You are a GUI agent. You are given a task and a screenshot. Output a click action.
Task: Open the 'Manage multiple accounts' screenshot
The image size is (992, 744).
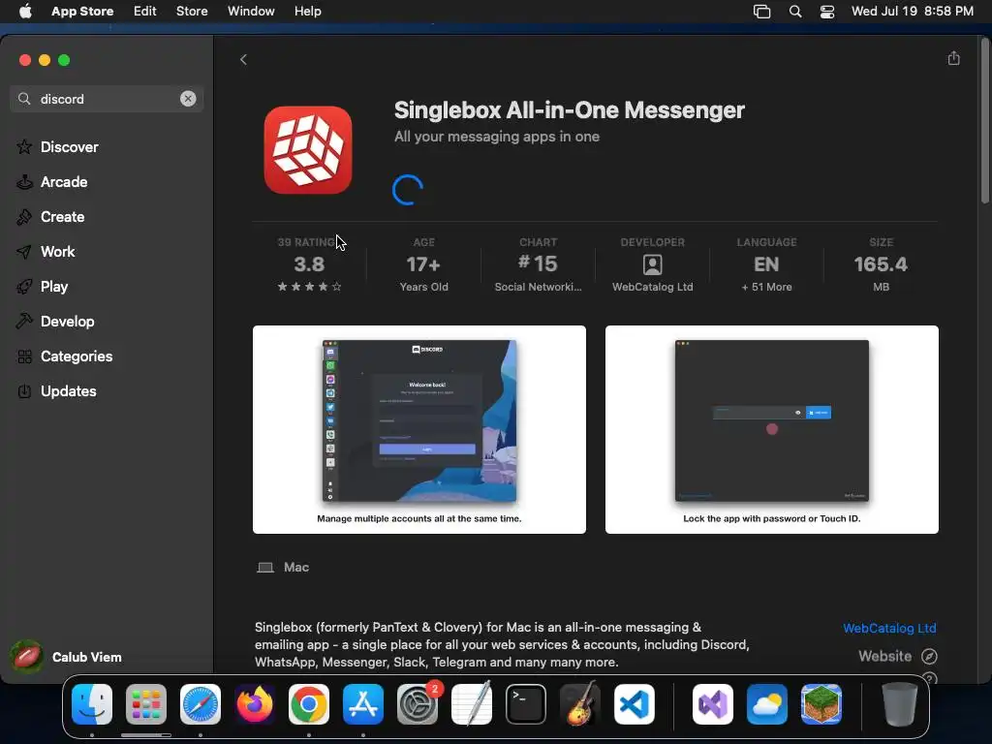[419, 429]
